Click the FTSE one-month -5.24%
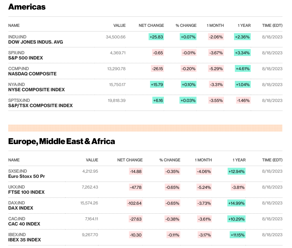The height and width of the screenshot is (248, 292). click(204, 187)
